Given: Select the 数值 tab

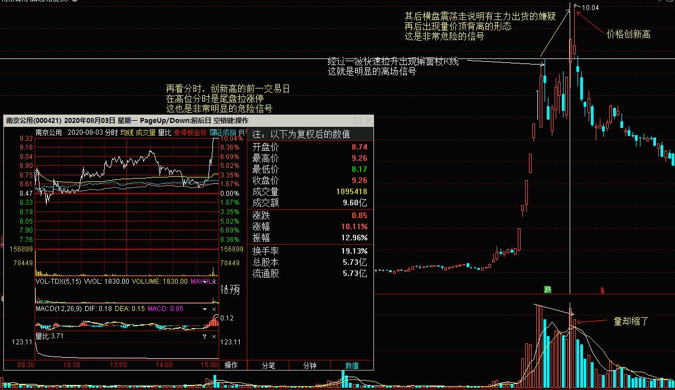Looking at the screenshot, I should coord(352,366).
